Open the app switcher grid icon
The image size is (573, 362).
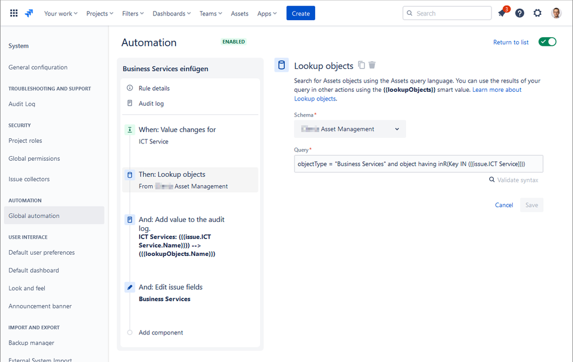[14, 13]
